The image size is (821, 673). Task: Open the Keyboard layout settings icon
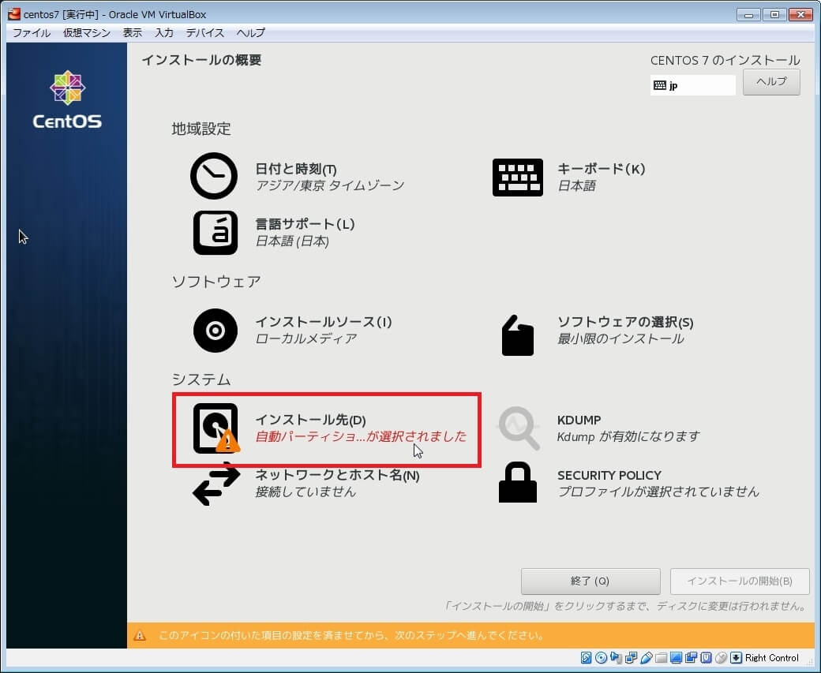click(517, 177)
